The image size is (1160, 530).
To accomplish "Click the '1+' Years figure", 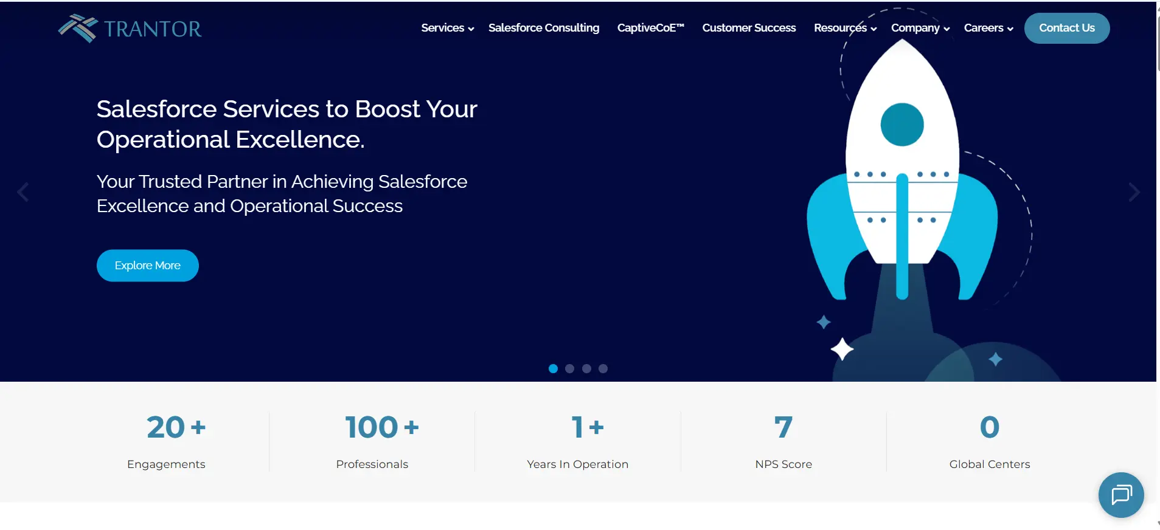I will tap(588, 427).
